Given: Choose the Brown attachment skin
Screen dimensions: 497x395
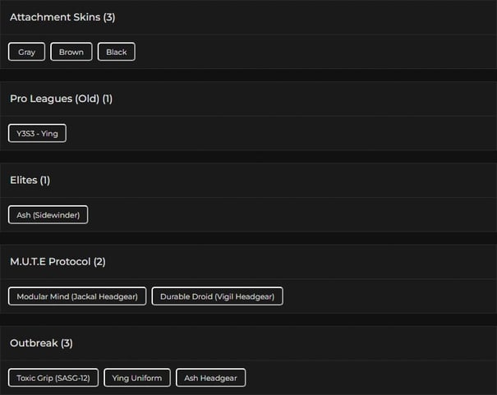Looking at the screenshot, I should pos(71,52).
